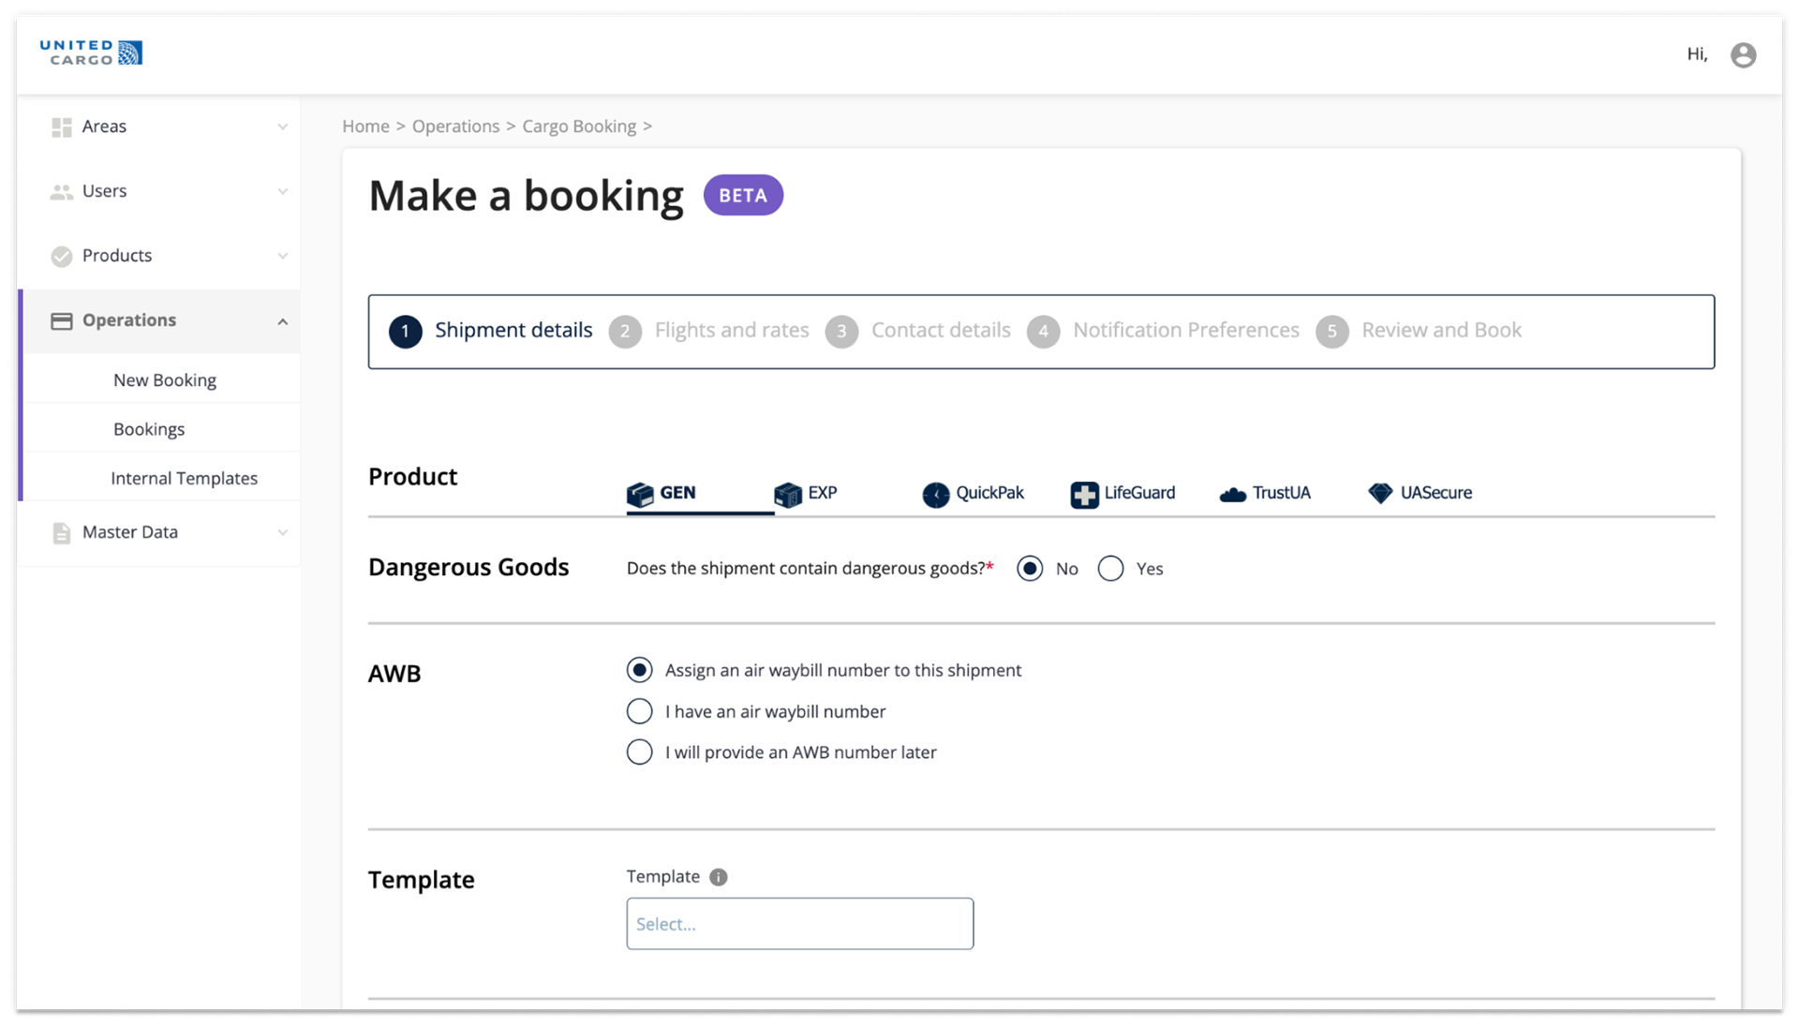Select the EXP product tab
Screen dimensions: 1799x1026
pyautogui.click(x=806, y=494)
